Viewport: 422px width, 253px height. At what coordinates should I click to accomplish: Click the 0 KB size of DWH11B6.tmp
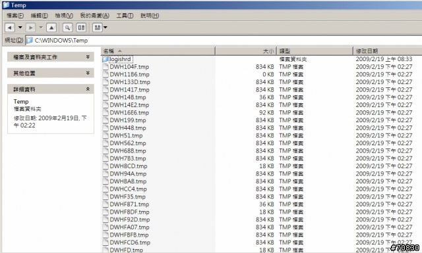(268, 74)
